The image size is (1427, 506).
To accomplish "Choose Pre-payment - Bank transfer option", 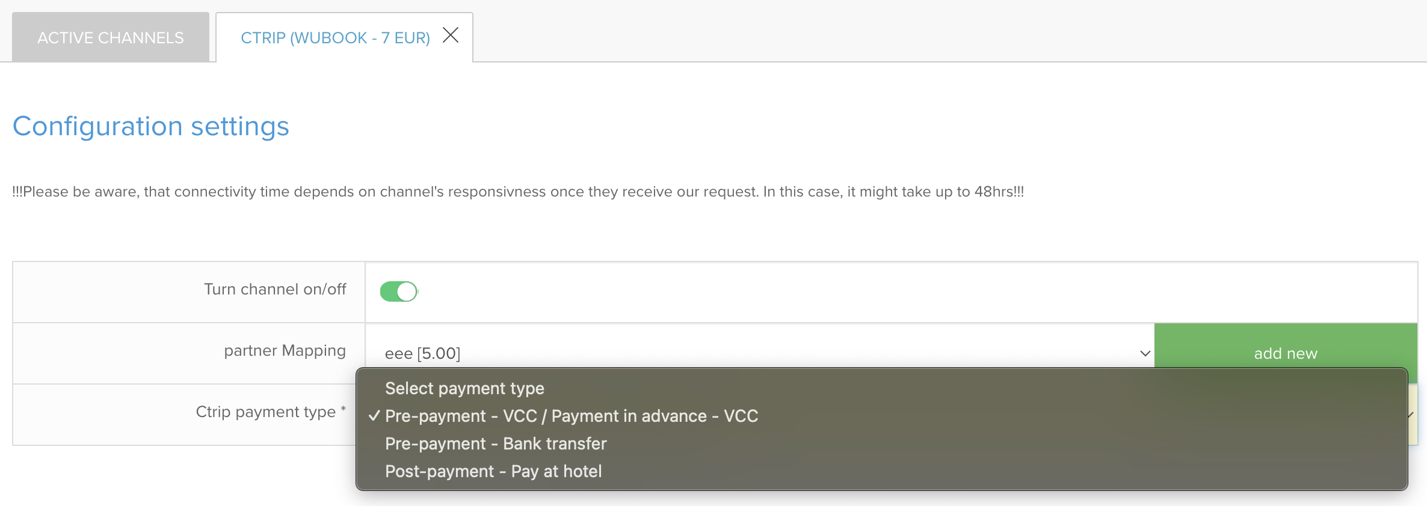I will pos(496,444).
